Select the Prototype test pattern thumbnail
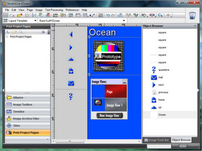202x151 pixels. click(108, 56)
